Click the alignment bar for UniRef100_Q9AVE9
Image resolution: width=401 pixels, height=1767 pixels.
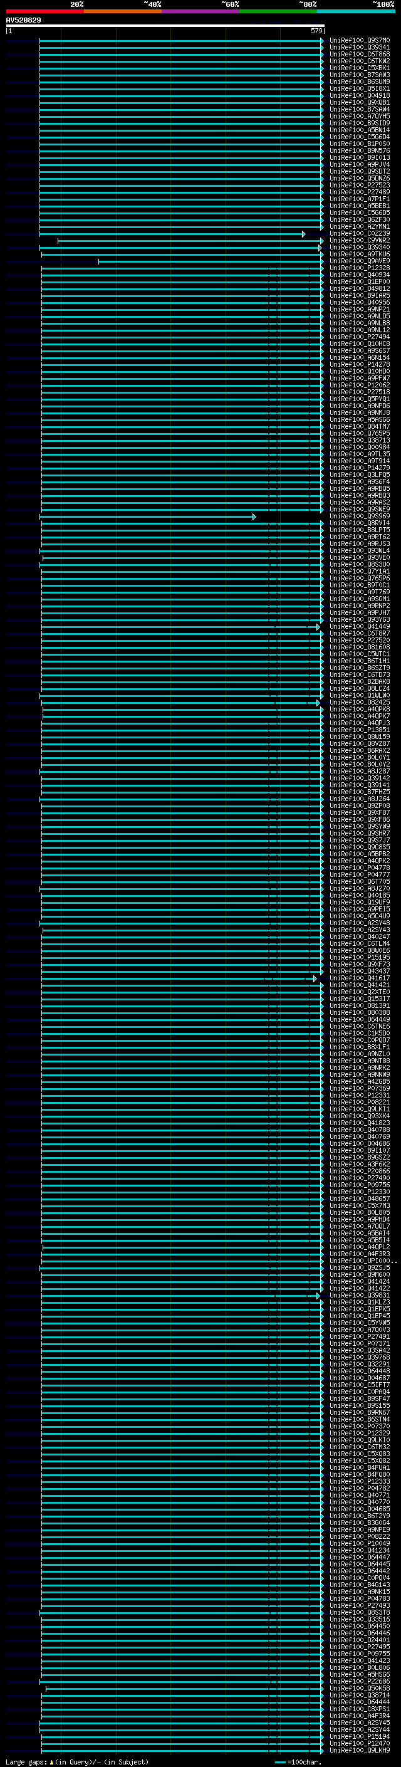tap(210, 261)
